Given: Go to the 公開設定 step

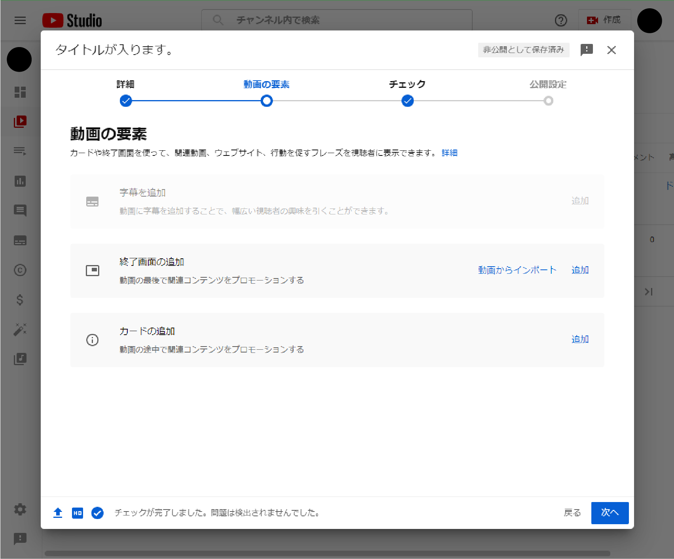Looking at the screenshot, I should (548, 101).
